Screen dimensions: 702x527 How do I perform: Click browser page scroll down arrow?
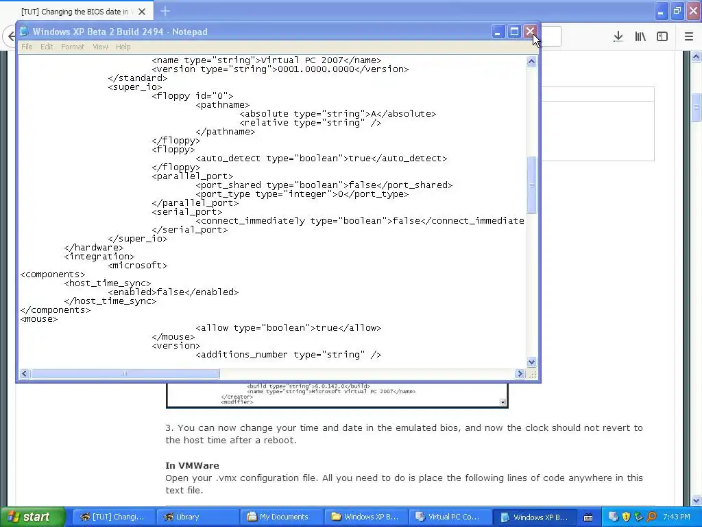click(x=697, y=500)
